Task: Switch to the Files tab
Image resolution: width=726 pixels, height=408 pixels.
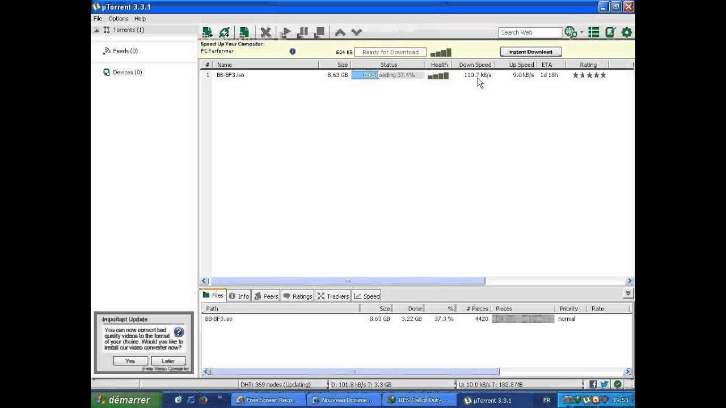Action: point(213,296)
